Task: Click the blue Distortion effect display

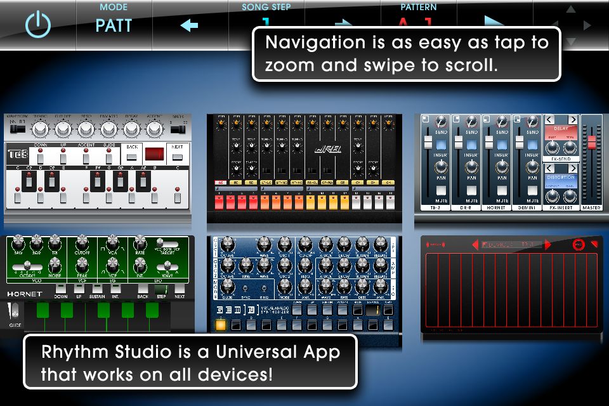Action: (x=561, y=181)
